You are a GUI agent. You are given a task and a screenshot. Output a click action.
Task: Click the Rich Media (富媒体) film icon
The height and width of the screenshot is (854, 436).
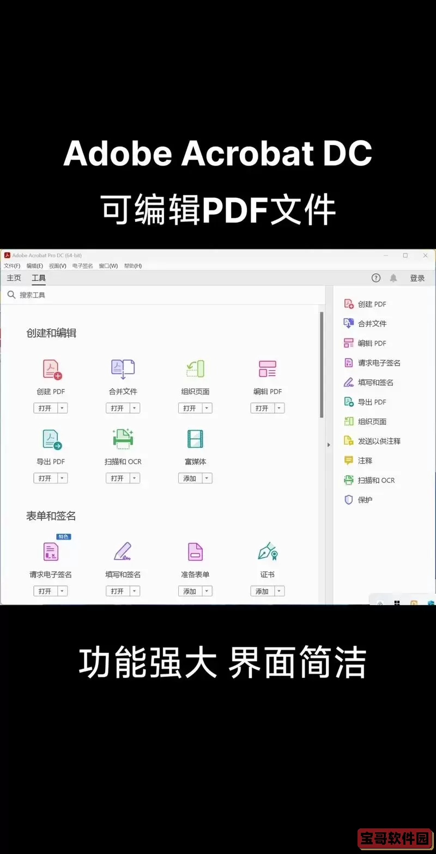(195, 439)
